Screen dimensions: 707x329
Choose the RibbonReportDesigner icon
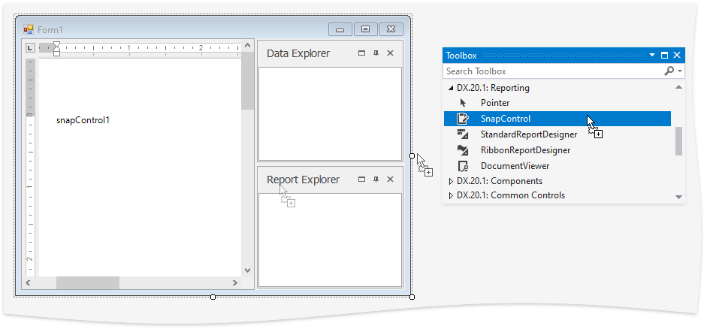point(464,150)
